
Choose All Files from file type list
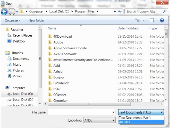tap(125, 122)
